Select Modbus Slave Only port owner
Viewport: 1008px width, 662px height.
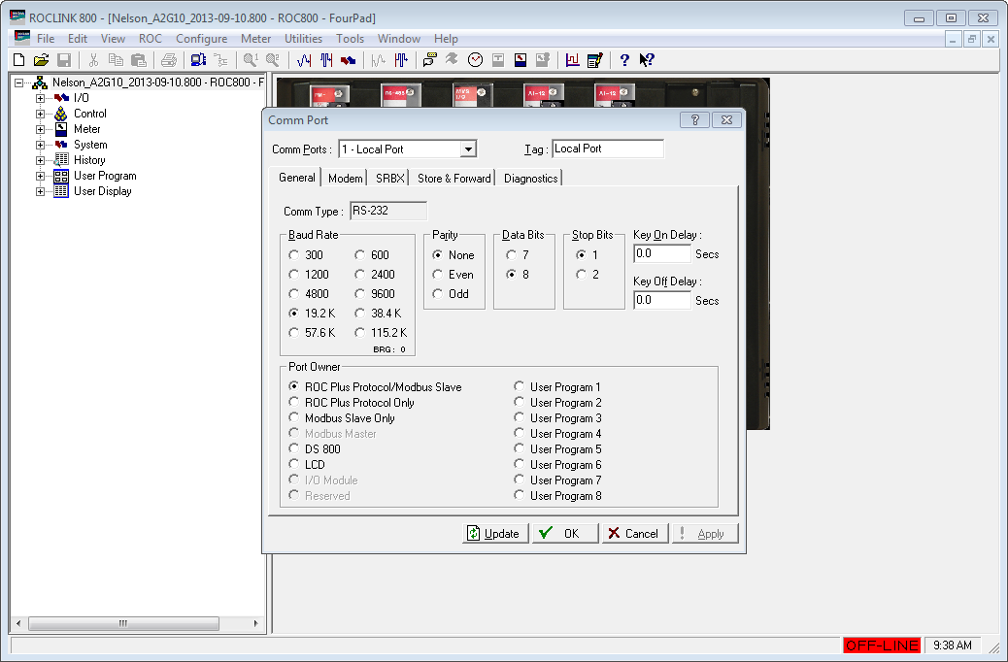tap(294, 417)
